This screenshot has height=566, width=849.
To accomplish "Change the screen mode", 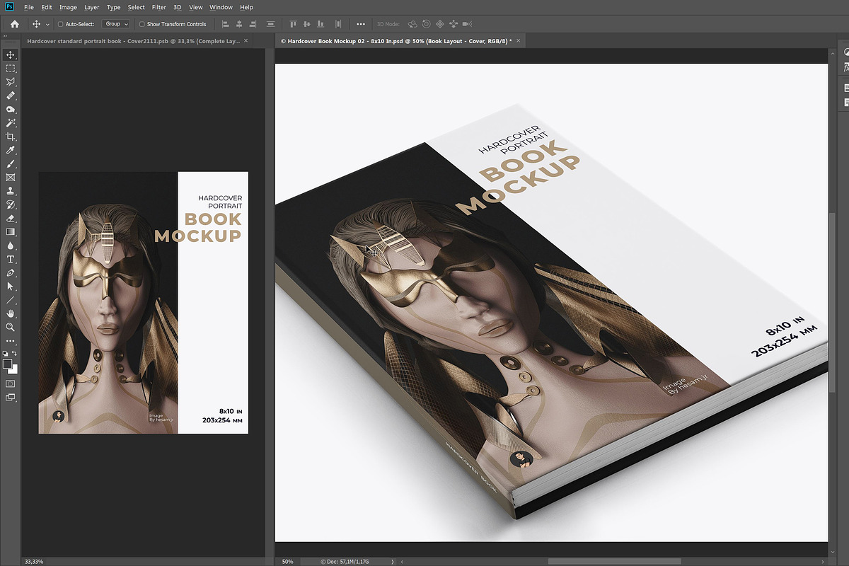I will coord(11,398).
